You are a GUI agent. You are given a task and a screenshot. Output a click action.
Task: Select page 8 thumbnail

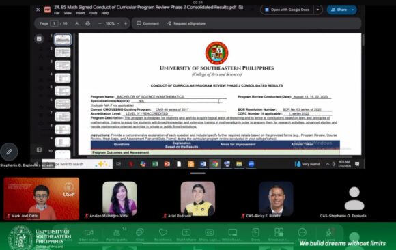click(63, 129)
